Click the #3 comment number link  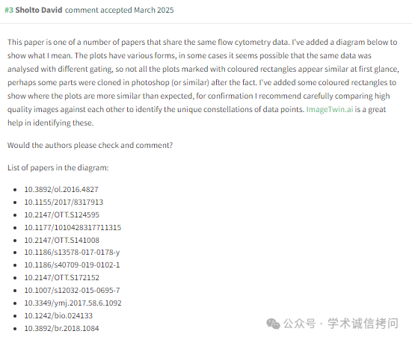(x=9, y=10)
